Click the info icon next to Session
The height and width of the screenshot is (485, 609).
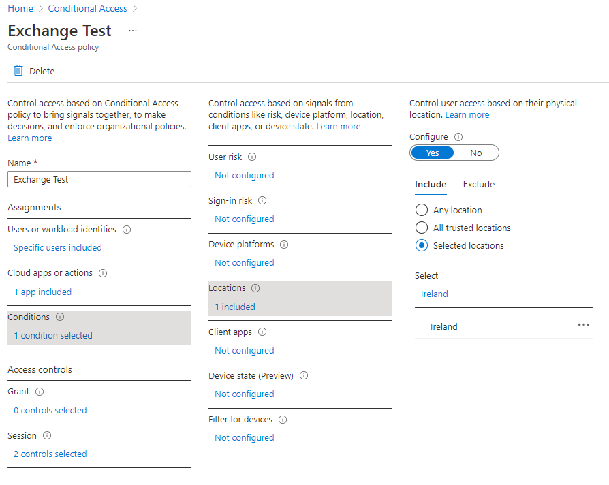[x=46, y=435]
